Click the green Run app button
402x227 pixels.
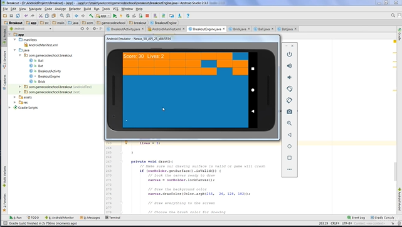115,16
